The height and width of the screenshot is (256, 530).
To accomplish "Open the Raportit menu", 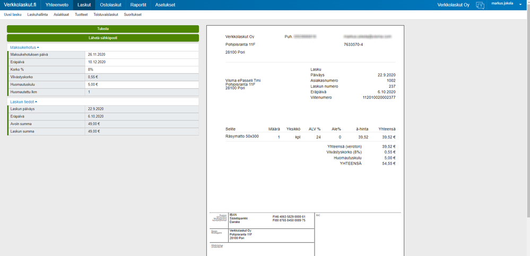I will click(x=138, y=5).
